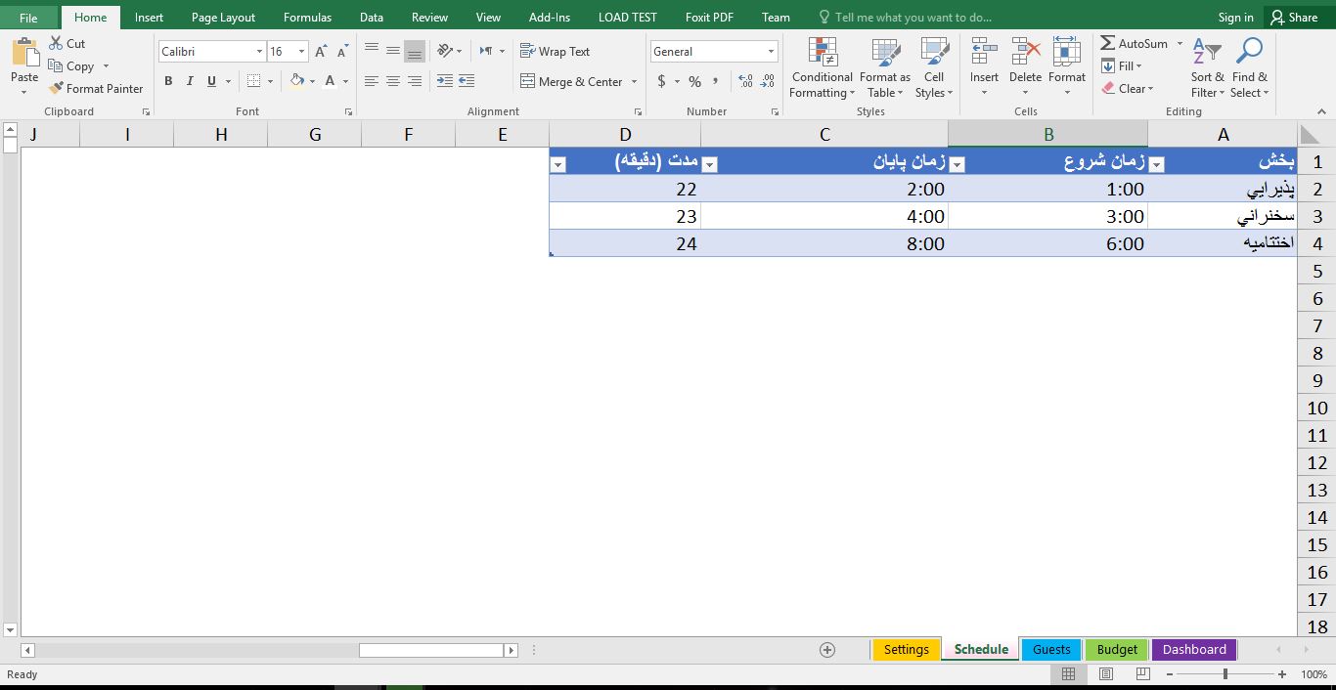Align text to top
The width and height of the screenshot is (1336, 690).
tap(372, 51)
